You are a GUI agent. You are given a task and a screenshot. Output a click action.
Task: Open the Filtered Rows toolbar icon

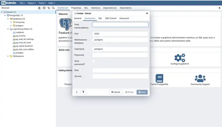tap(49, 8)
